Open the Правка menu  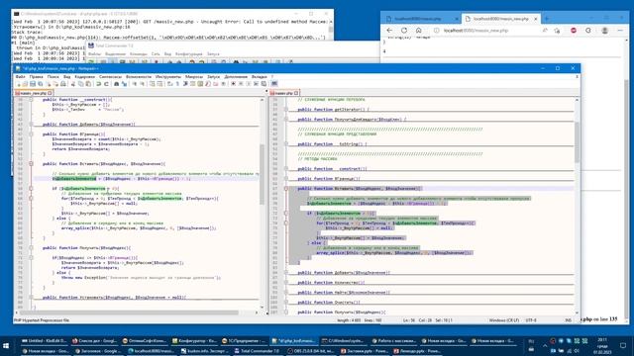36,76
